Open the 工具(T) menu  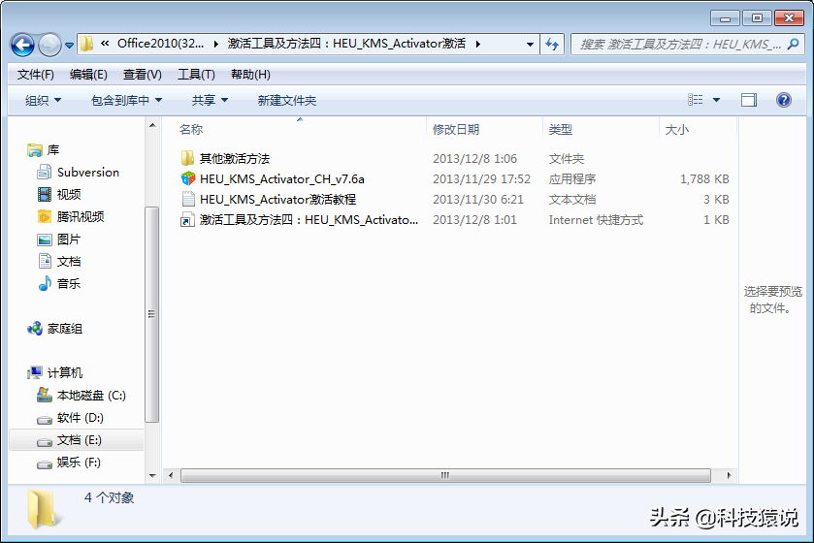click(196, 75)
